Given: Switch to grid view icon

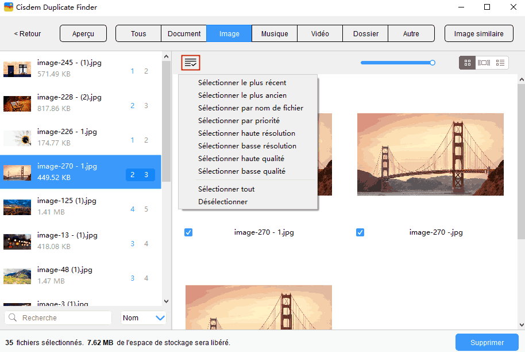Looking at the screenshot, I should 467,63.
